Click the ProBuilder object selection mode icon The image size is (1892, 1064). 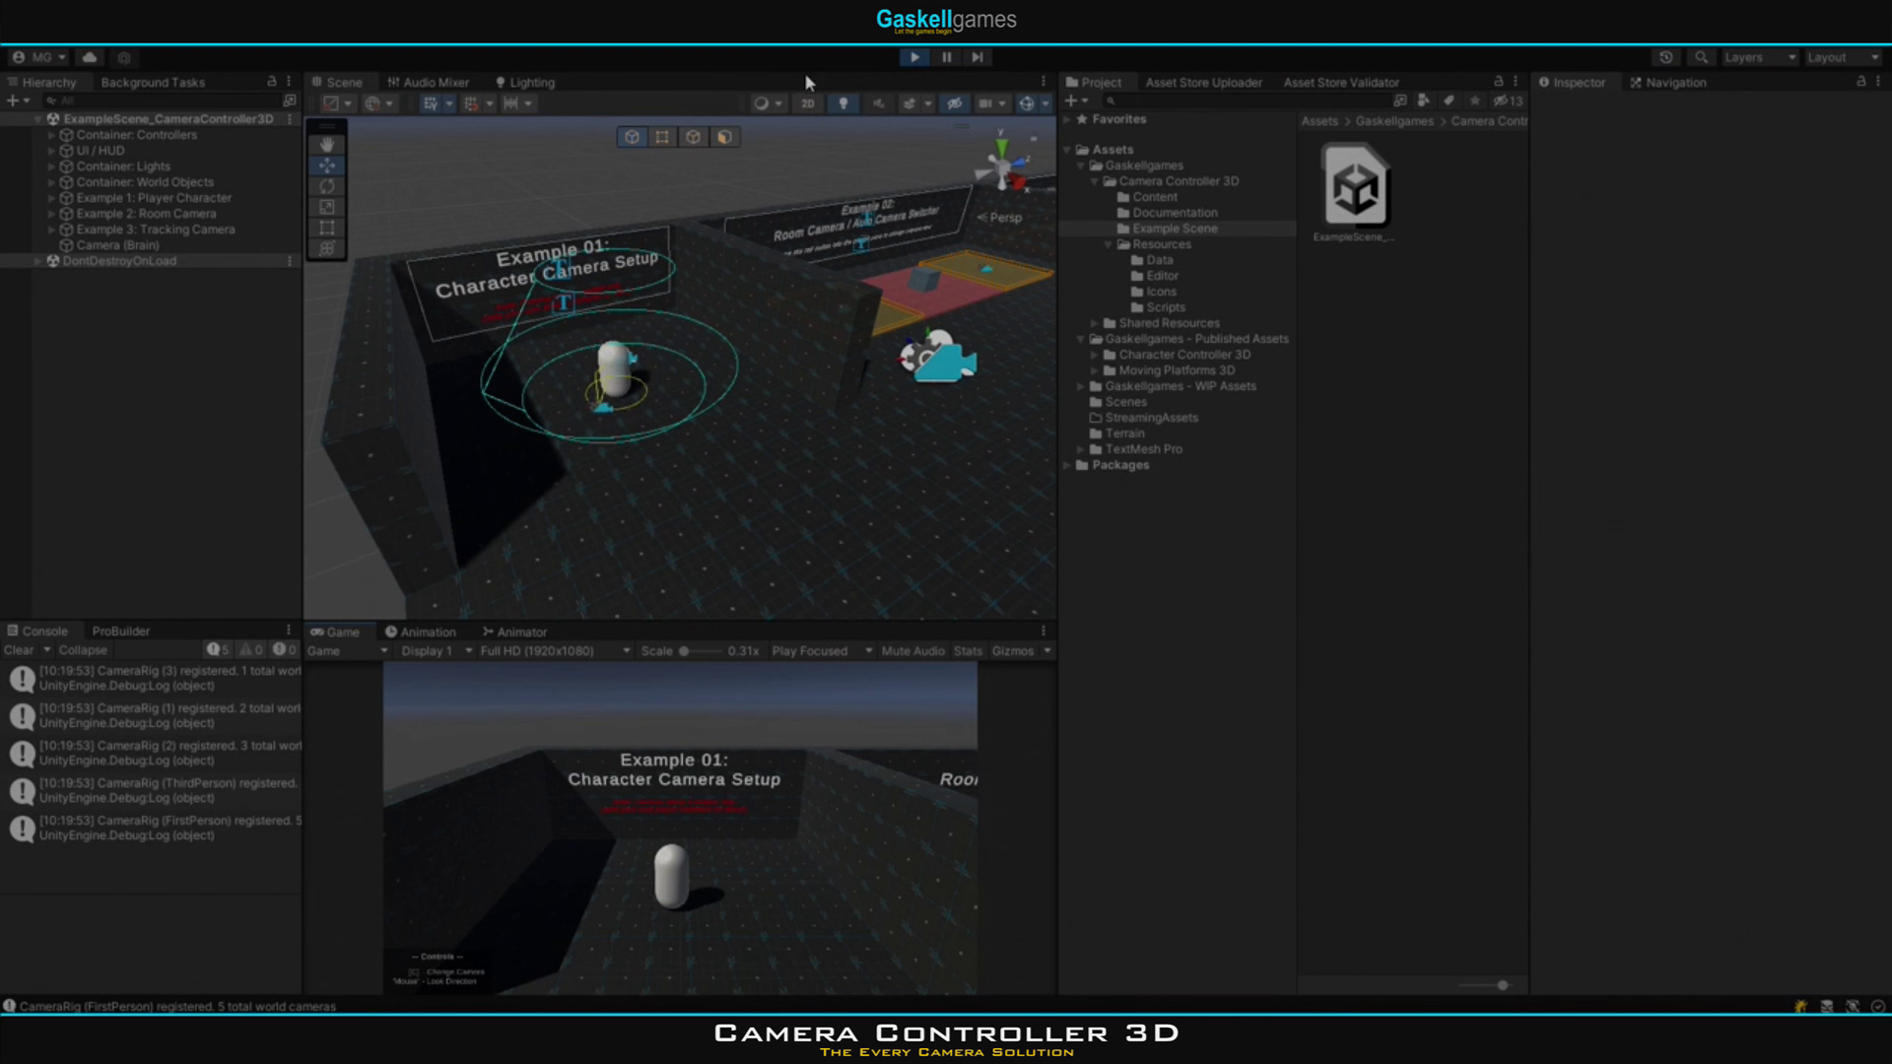pos(632,137)
